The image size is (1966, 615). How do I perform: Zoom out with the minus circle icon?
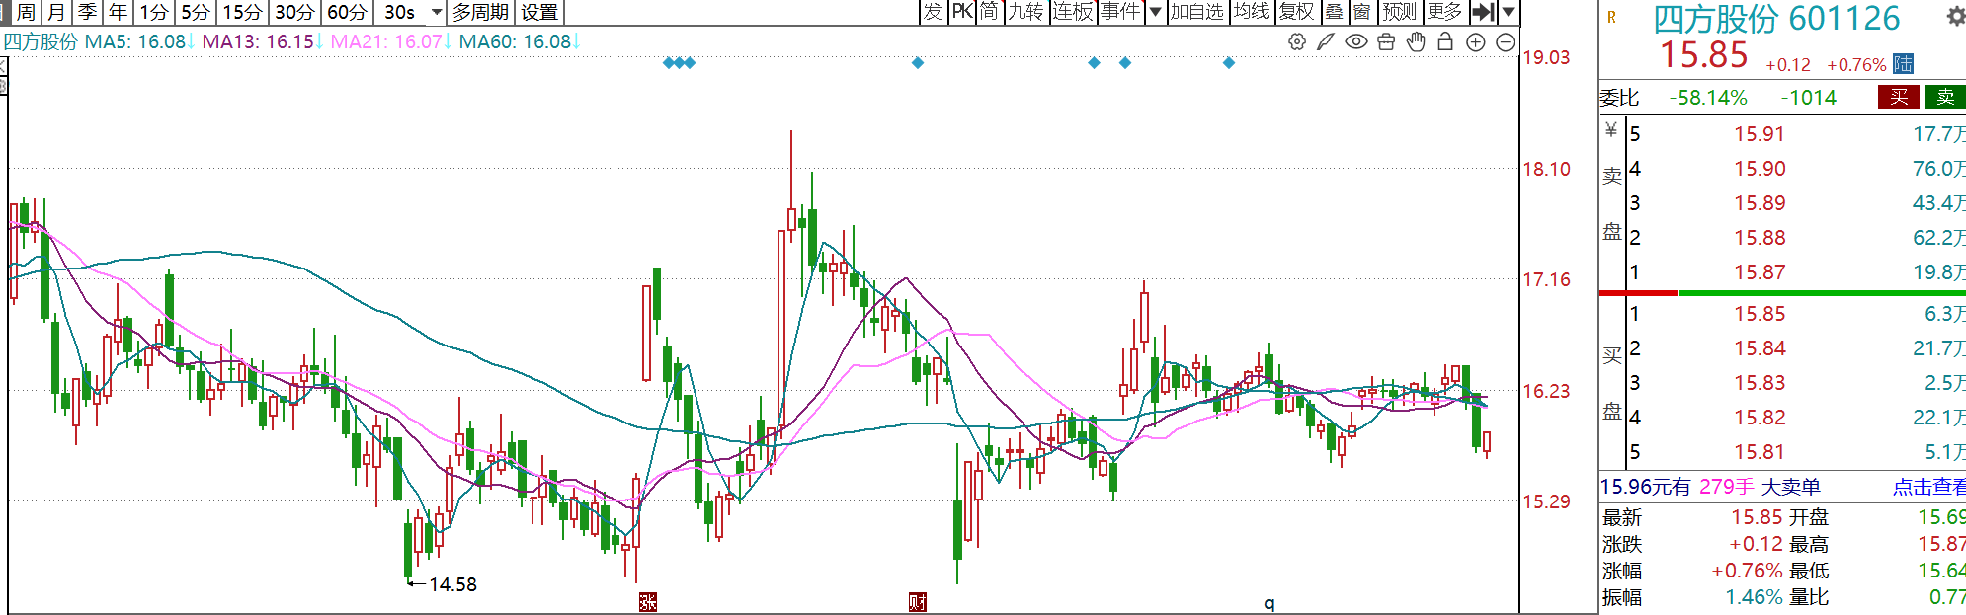point(1505,42)
